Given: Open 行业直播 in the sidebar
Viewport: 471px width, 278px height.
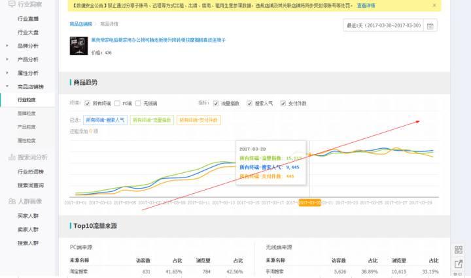Looking at the screenshot, I should click(x=28, y=18).
